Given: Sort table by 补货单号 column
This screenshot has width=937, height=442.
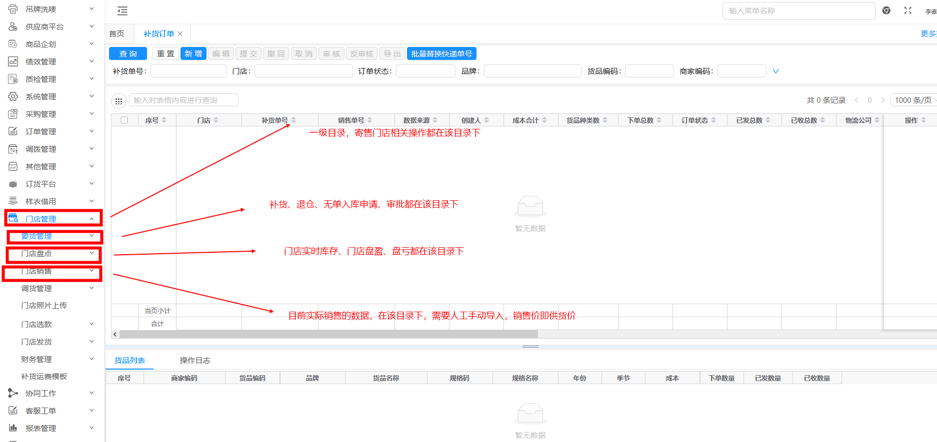Looking at the screenshot, I should pyautogui.click(x=293, y=120).
